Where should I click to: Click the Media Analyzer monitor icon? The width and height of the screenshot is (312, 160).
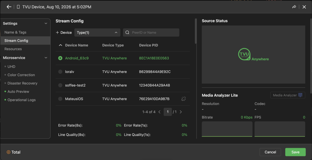pos(300,95)
